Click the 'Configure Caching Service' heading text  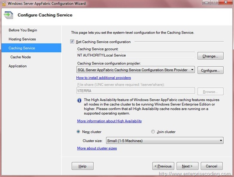click(x=45, y=15)
